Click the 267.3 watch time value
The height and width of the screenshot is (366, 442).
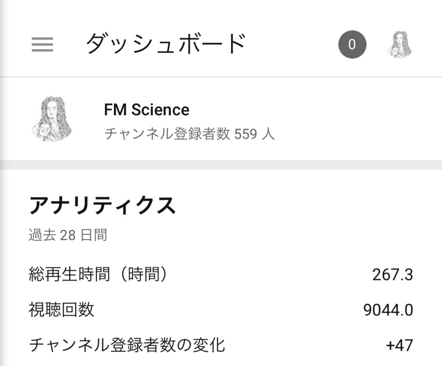click(392, 275)
